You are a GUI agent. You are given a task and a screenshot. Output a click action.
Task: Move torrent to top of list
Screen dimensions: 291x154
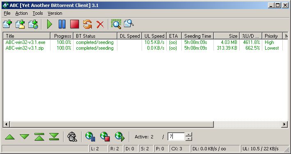tap(39, 137)
